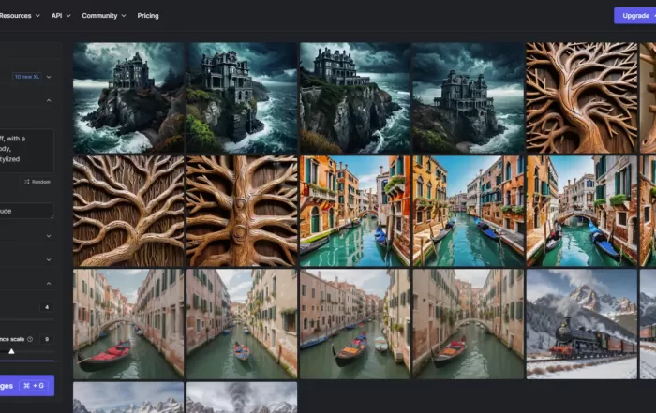The height and width of the screenshot is (413, 656).
Task: Open the colorful Venice image with arched bridge and blue boat
Action: (x=582, y=211)
